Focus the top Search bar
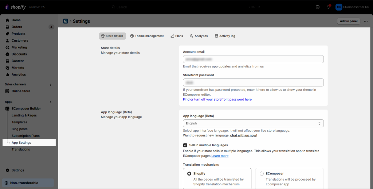 [x=186, y=7]
